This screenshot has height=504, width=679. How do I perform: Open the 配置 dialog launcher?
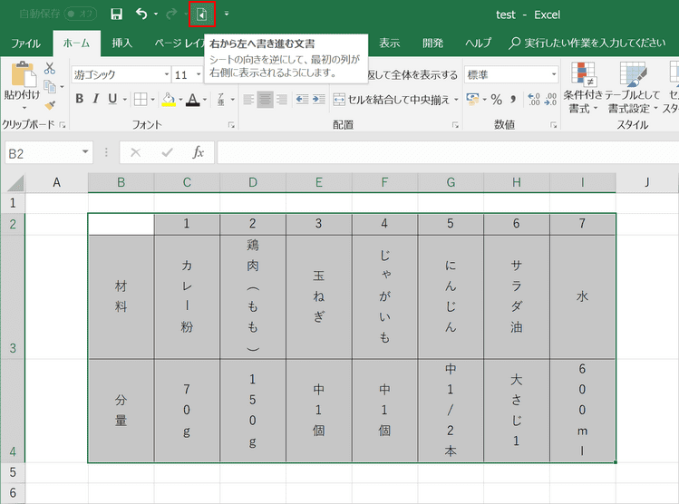point(455,125)
